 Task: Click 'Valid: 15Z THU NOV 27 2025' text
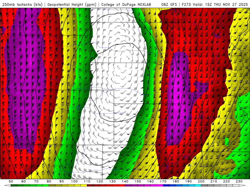pyautogui.click(x=220, y=5)
